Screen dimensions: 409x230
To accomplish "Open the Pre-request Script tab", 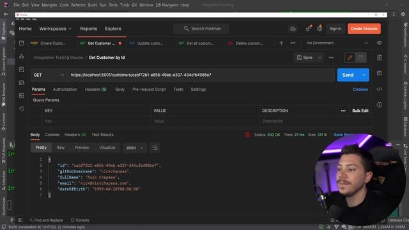I will [149, 89].
